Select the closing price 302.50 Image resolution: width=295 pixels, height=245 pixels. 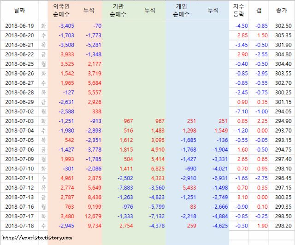pyautogui.click(x=283, y=26)
